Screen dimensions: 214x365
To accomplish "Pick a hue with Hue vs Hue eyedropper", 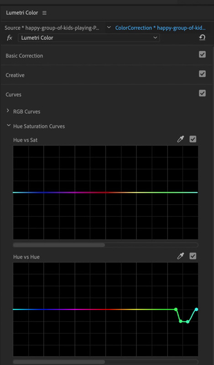I will click(180, 256).
